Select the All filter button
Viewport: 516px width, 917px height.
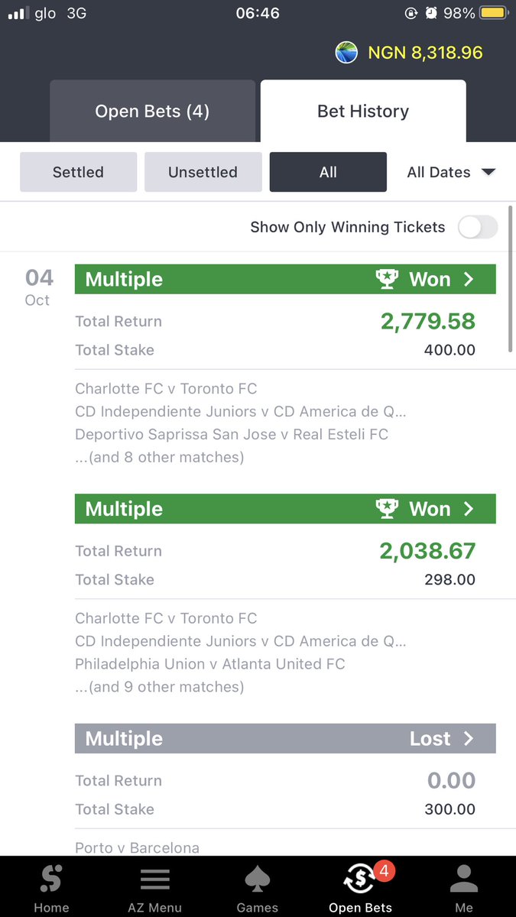328,172
